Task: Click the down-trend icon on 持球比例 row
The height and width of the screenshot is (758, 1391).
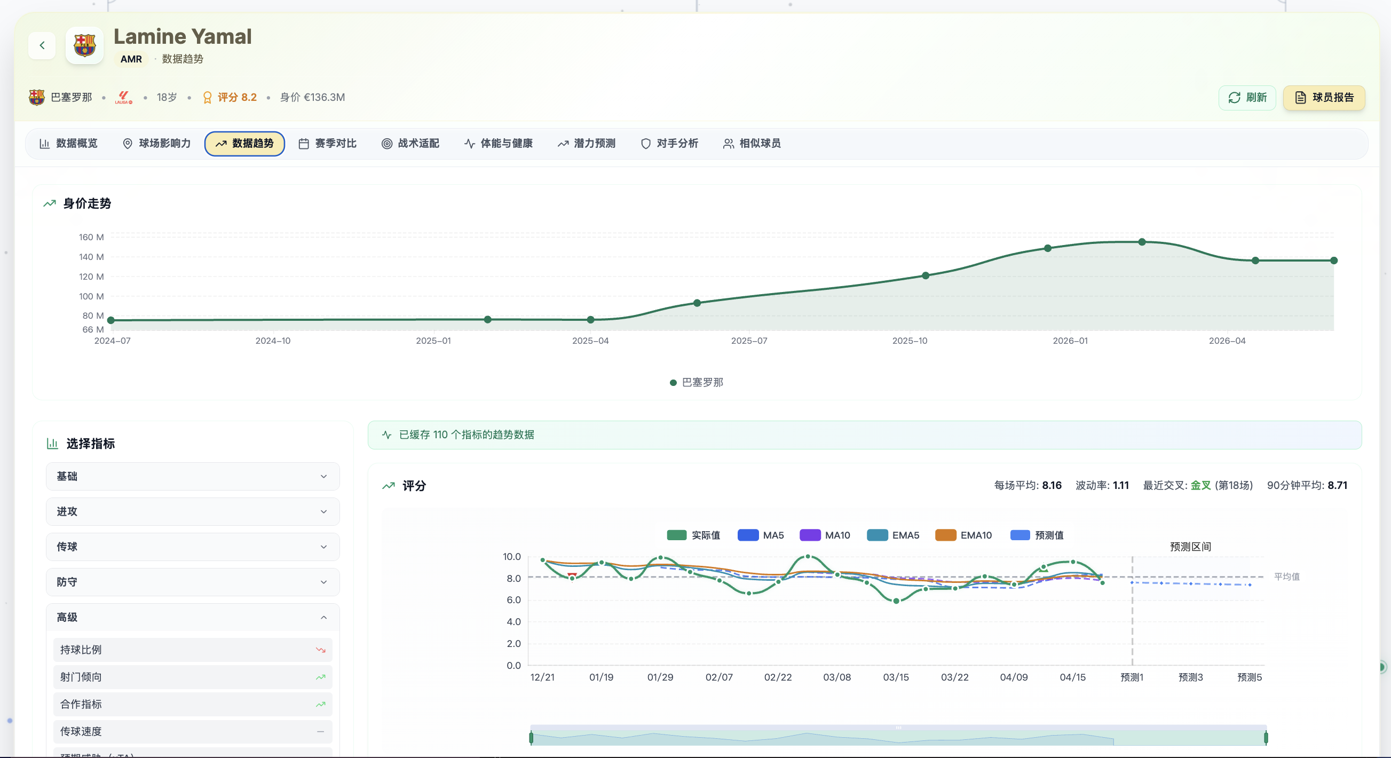Action: 320,650
